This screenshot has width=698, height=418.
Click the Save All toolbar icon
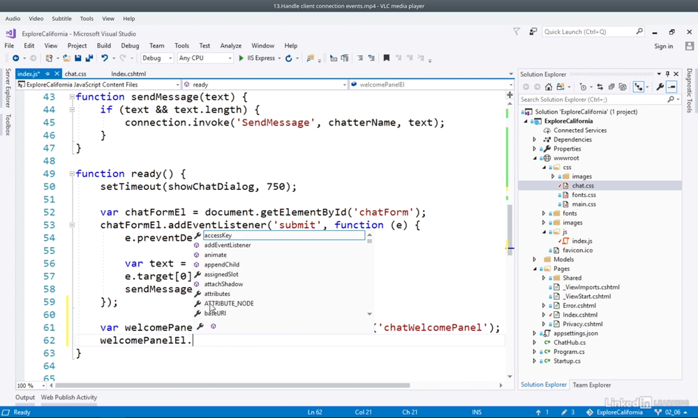point(89,59)
